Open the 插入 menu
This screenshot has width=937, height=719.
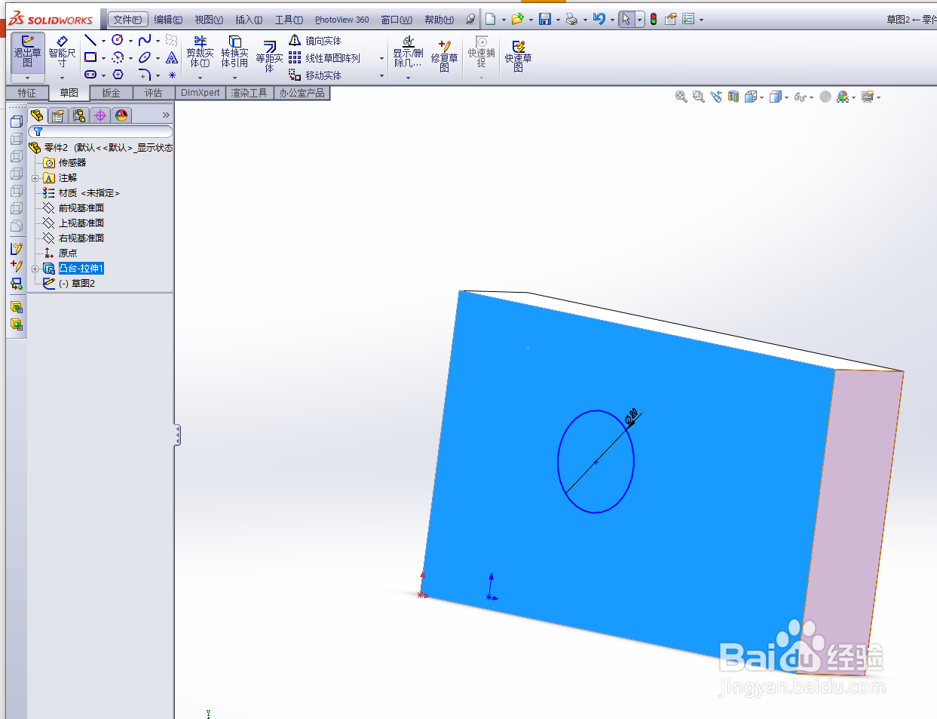pos(249,19)
